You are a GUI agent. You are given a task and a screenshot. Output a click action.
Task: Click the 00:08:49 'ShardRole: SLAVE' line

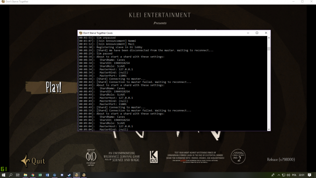[101, 95]
